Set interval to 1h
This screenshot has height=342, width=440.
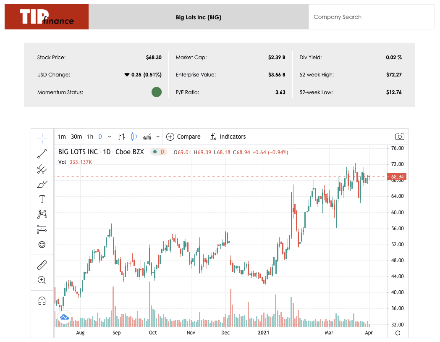[x=90, y=137]
